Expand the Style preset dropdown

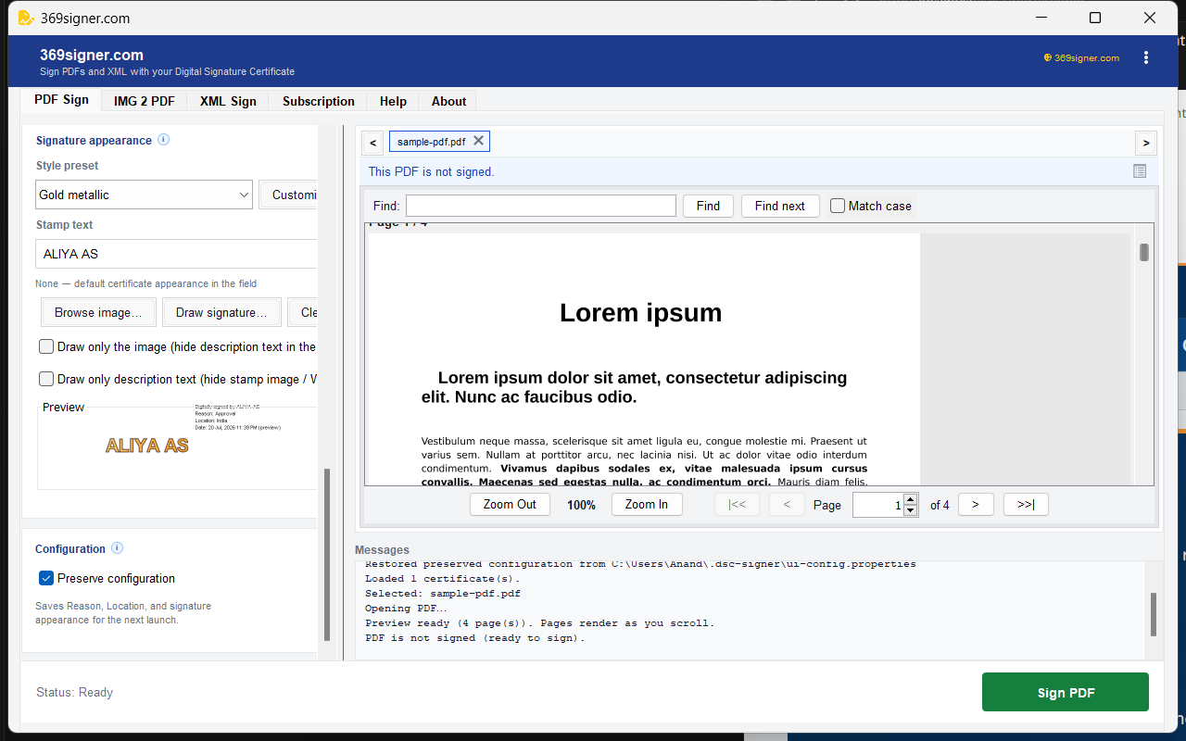(x=144, y=195)
